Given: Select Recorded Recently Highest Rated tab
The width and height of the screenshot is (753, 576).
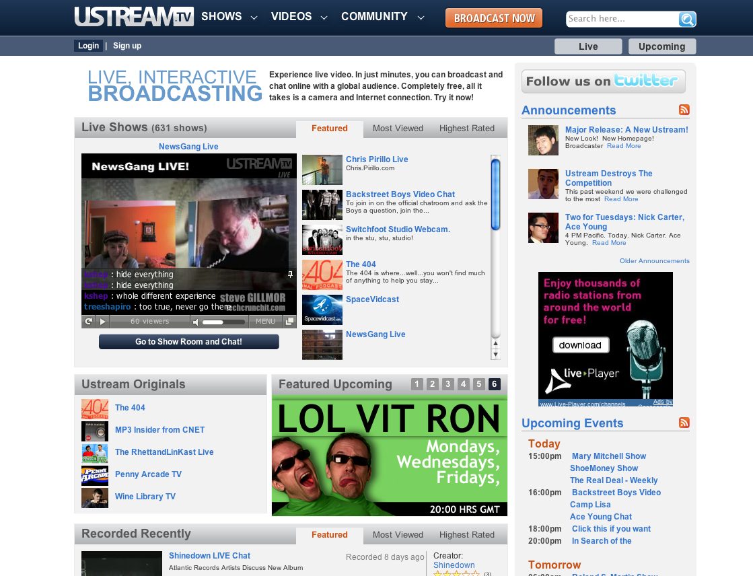Looking at the screenshot, I should coord(467,535).
